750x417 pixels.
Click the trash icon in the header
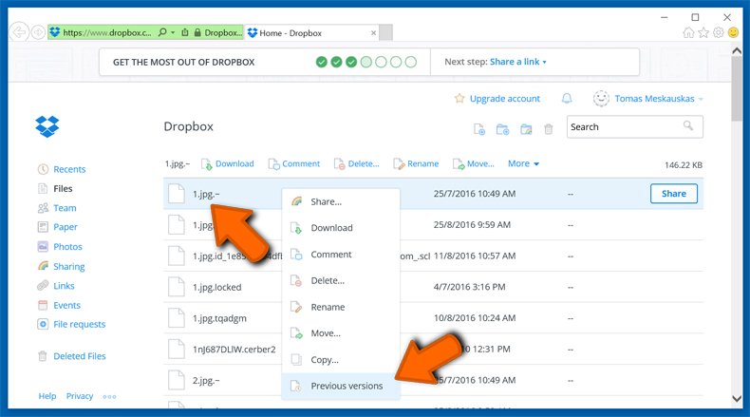(548, 129)
